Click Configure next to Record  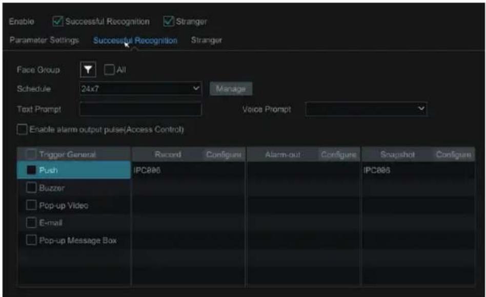(224, 154)
